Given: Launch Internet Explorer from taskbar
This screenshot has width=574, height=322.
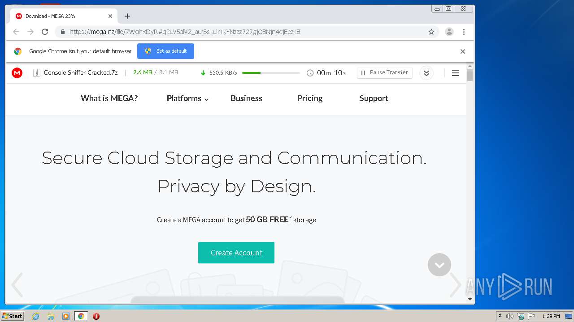Looking at the screenshot, I should 36,316.
